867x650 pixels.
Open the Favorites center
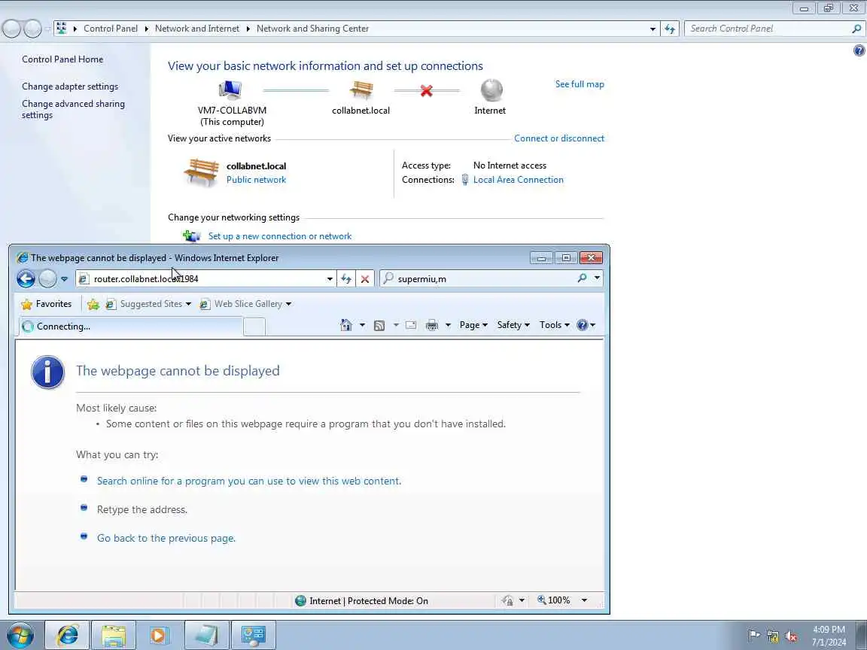pyautogui.click(x=47, y=304)
